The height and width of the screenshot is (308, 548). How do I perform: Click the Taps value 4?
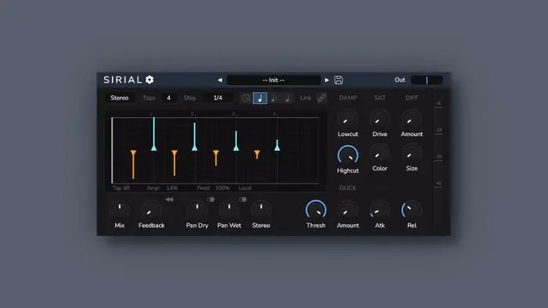(168, 98)
